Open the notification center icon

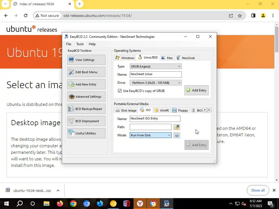(271, 204)
